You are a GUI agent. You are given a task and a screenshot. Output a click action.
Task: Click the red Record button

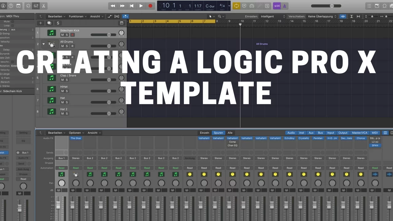[150, 6]
